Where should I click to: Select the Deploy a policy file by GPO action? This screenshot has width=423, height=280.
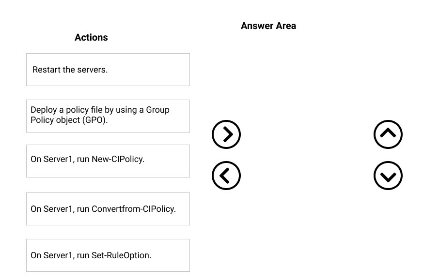108,116
